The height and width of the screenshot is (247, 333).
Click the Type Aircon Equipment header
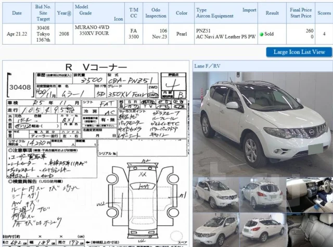tap(226, 13)
